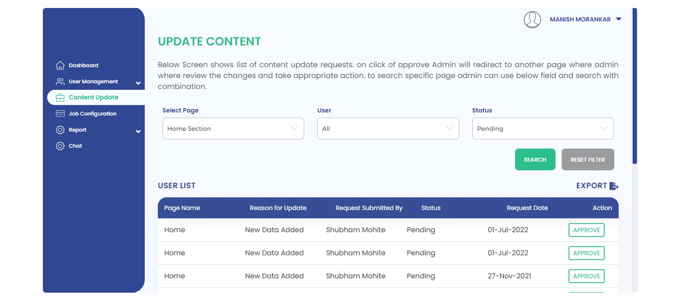Approve the first 01-Jul-2022 request
The image size is (680, 301).
586,230
